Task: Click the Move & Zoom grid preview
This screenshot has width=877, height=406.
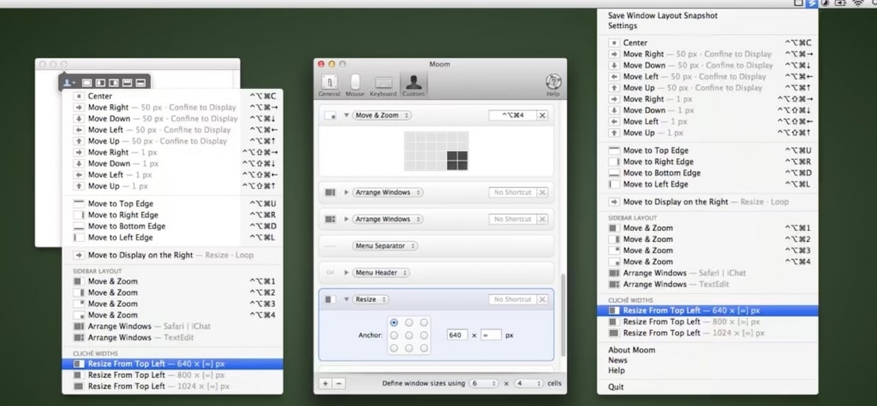Action: click(x=436, y=150)
